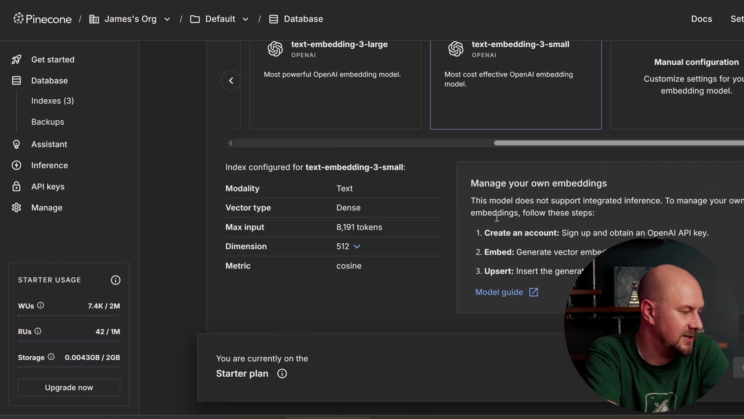The height and width of the screenshot is (419, 744).
Task: Click the Inference lightning icon
Action: coord(16,165)
